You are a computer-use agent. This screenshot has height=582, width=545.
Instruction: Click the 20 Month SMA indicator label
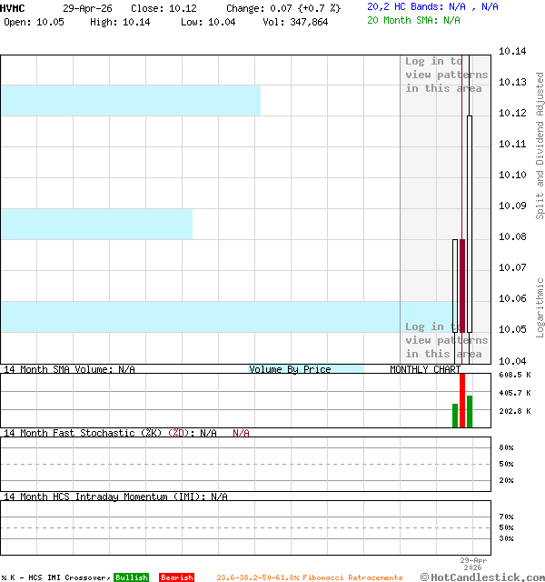coord(413,20)
